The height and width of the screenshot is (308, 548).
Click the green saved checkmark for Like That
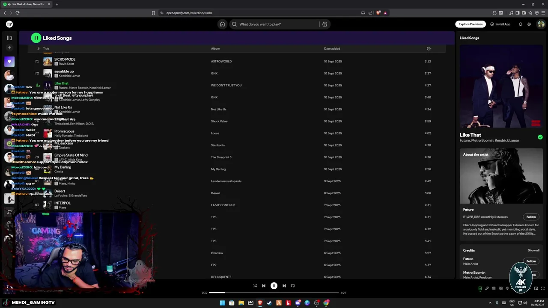click(x=540, y=137)
